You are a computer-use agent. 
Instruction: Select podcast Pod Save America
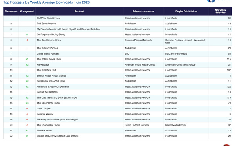point(46,24)
